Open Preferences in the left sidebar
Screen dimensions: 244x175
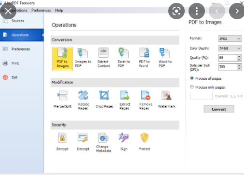coord(22,49)
